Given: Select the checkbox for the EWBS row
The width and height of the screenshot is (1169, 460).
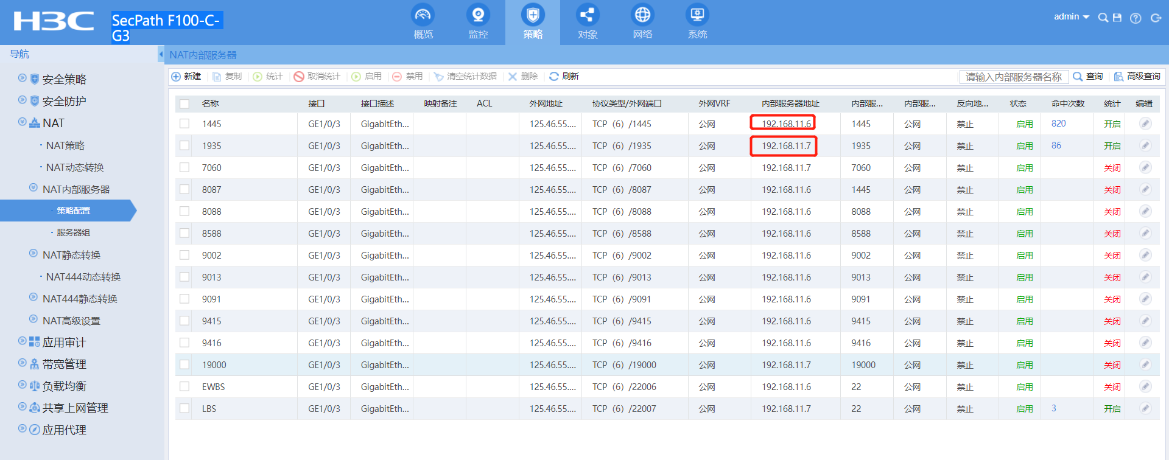Looking at the screenshot, I should [x=184, y=386].
